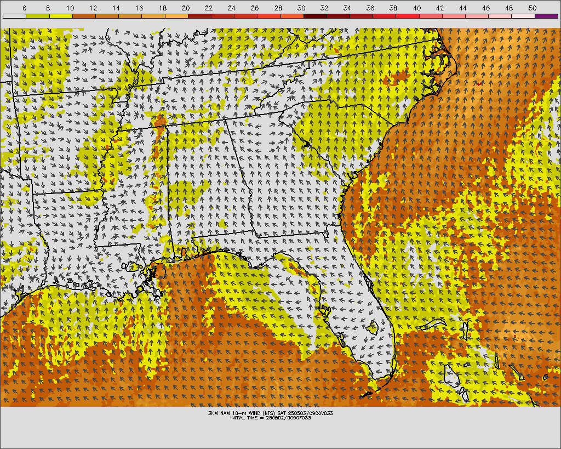Pick the swatch between 32 and 34
This screenshot has height=449, width=561.
[339, 16]
